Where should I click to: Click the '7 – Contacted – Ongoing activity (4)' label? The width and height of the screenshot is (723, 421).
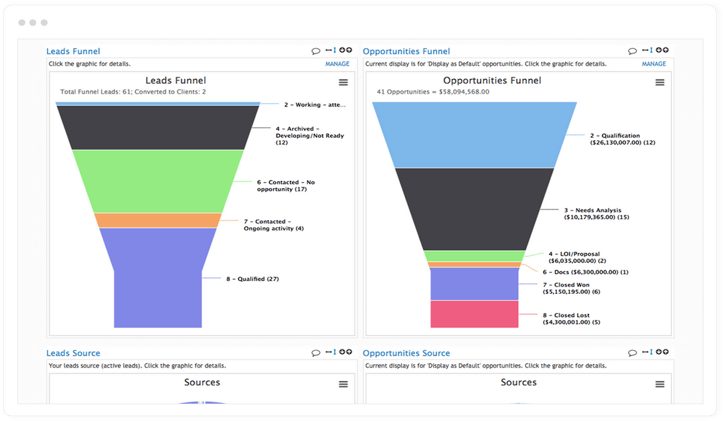[x=273, y=225]
